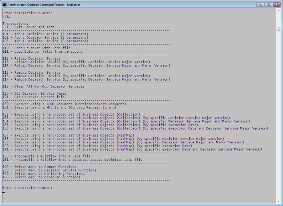This screenshot has width=283, height=206.
Task: Click line '121 - Get CcServer current info'
Action: [34, 97]
